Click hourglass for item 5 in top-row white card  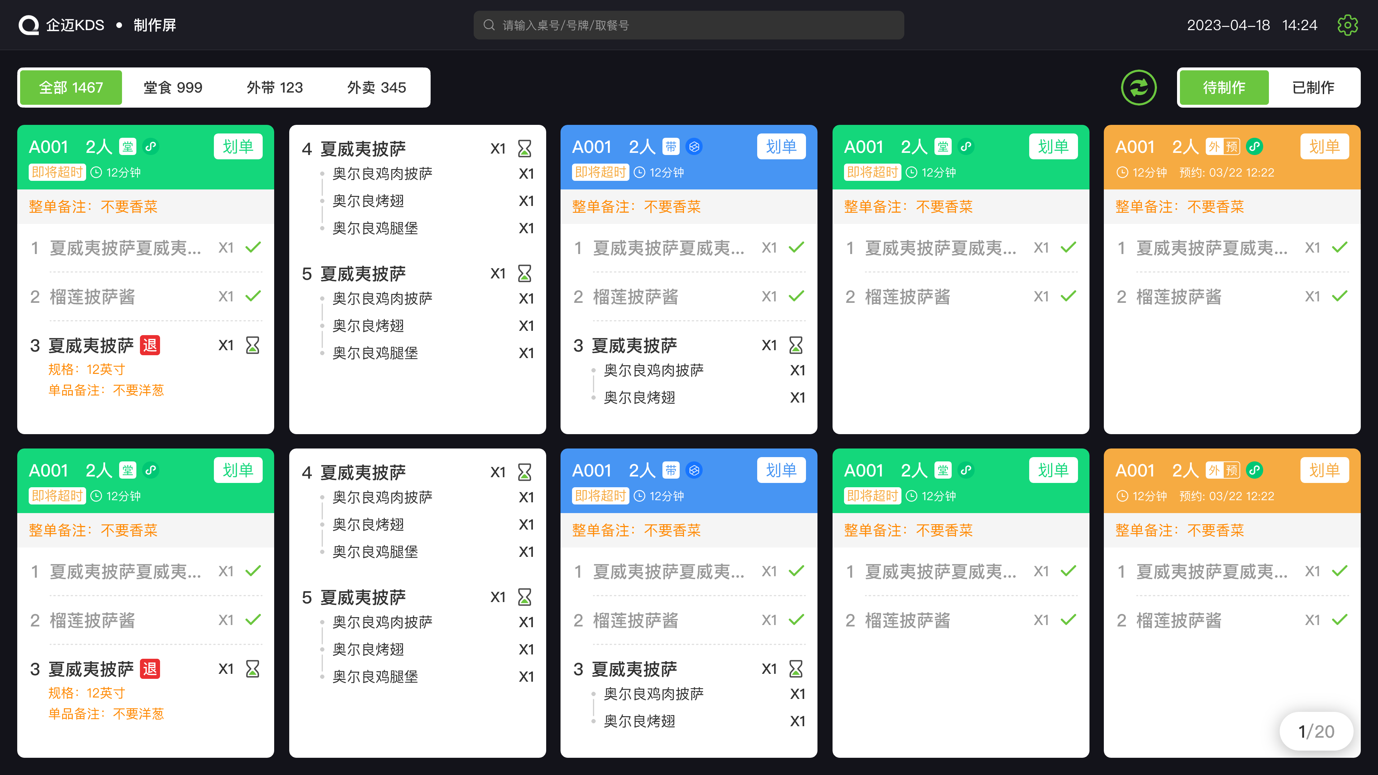click(525, 273)
